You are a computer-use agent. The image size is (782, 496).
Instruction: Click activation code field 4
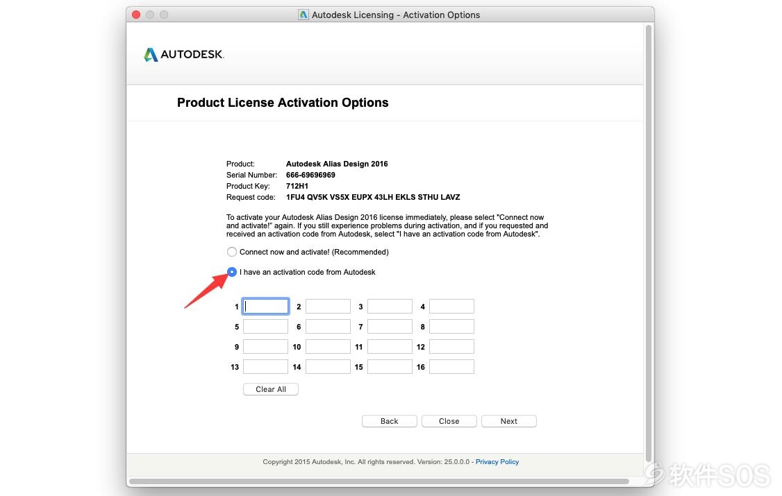(451, 306)
